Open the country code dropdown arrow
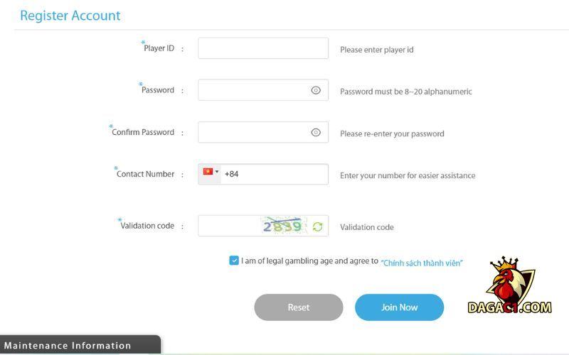 217,172
